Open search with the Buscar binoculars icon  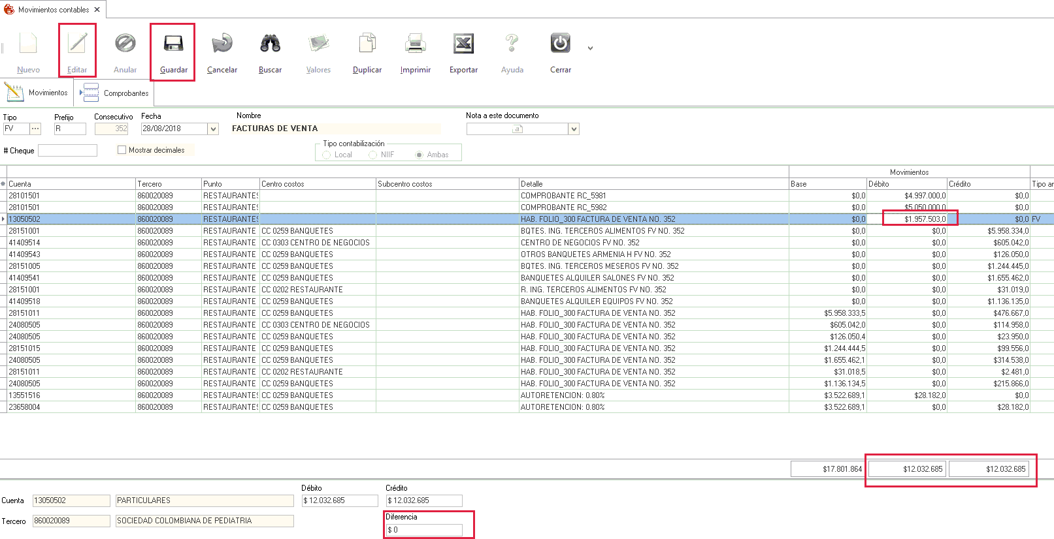pyautogui.click(x=270, y=44)
